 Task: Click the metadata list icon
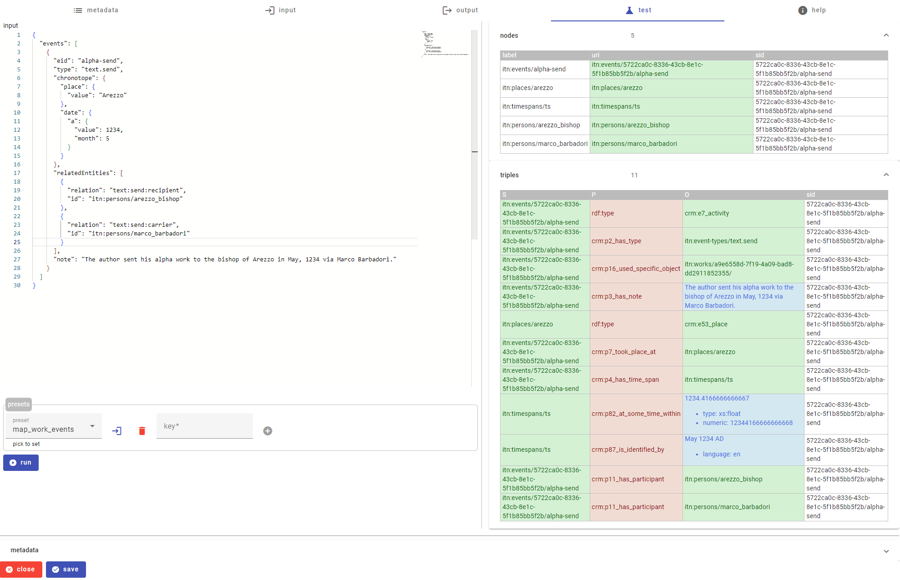(x=78, y=10)
